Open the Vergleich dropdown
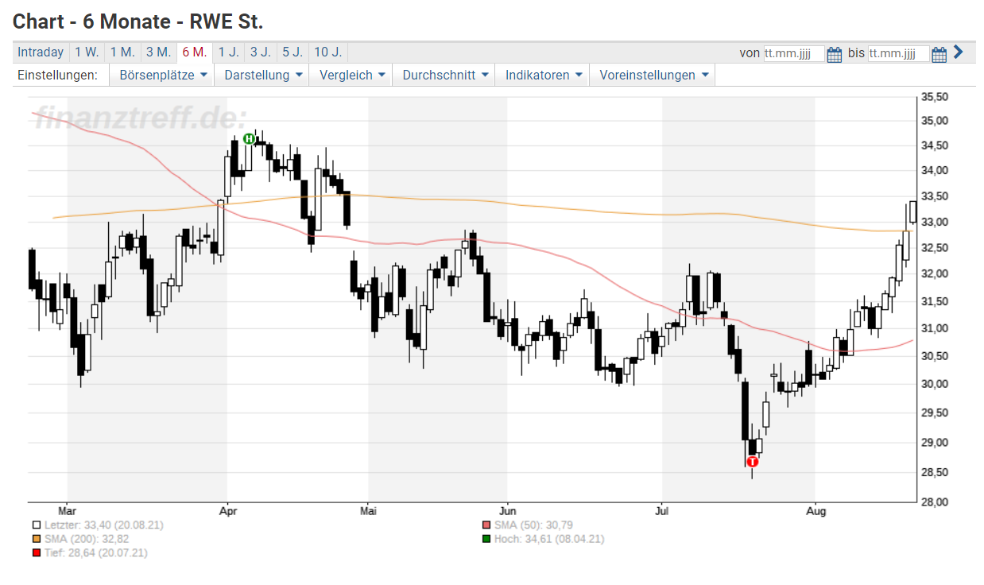Screen dimensions: 984x585 pyautogui.click(x=351, y=75)
